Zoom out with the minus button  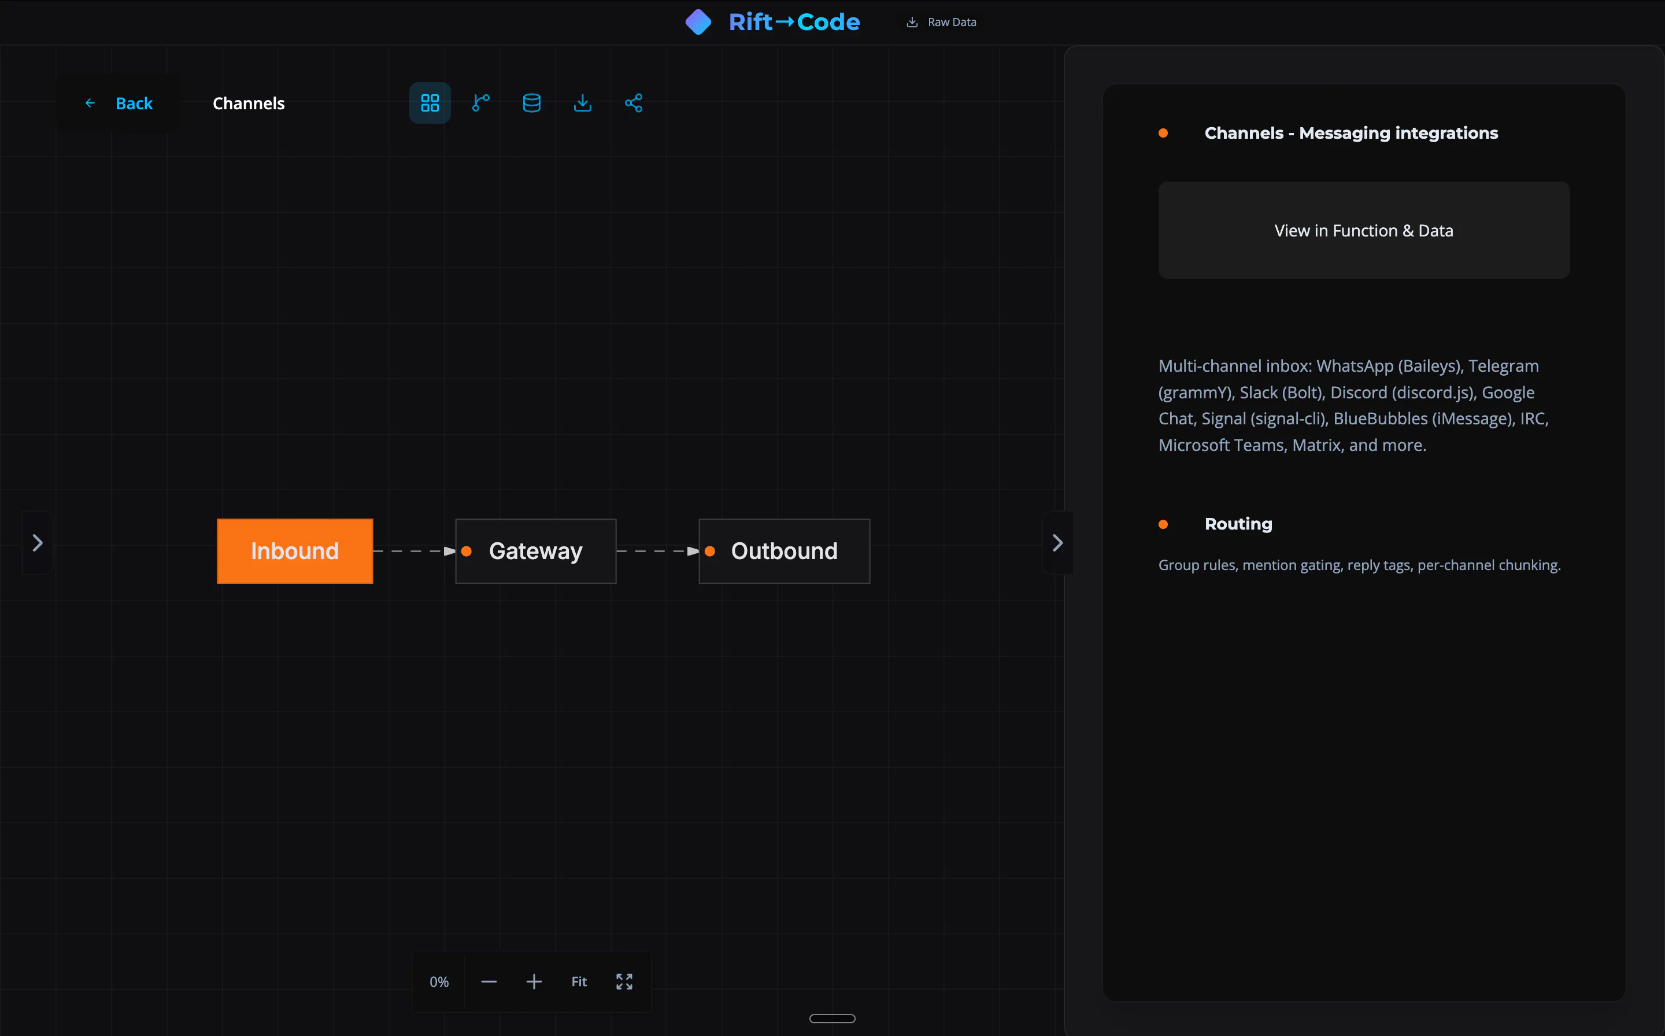coord(489,981)
